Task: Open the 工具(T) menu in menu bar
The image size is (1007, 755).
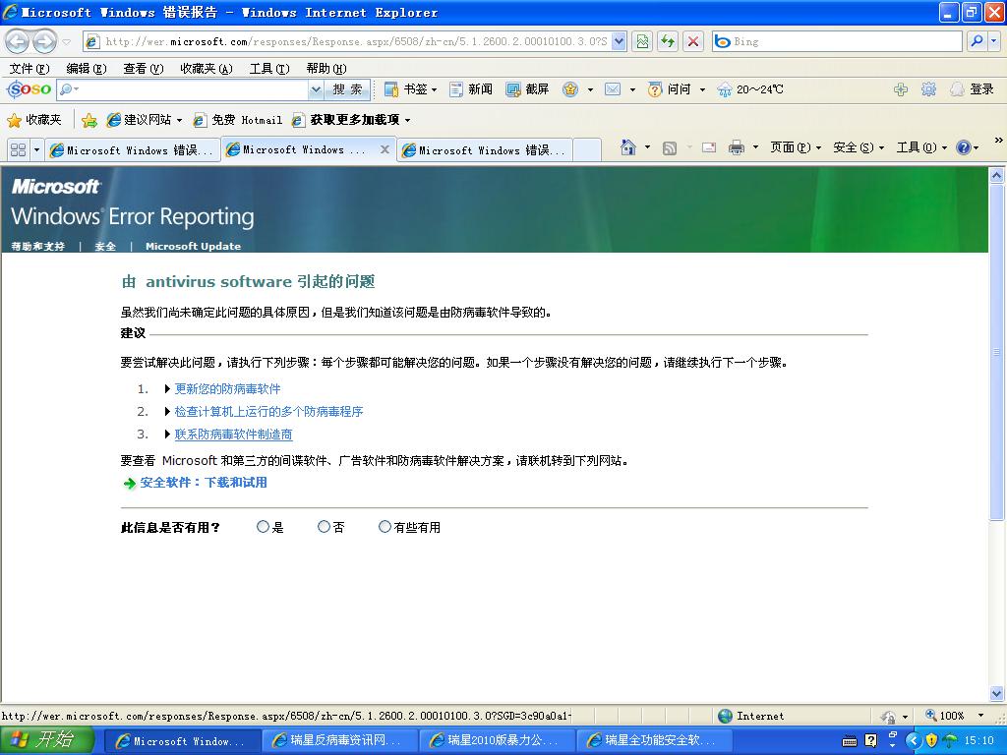Action: tap(269, 69)
